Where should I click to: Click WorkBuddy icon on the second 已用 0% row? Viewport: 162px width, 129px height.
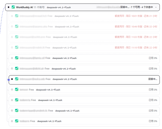pyautogui.click(x=17, y=68)
